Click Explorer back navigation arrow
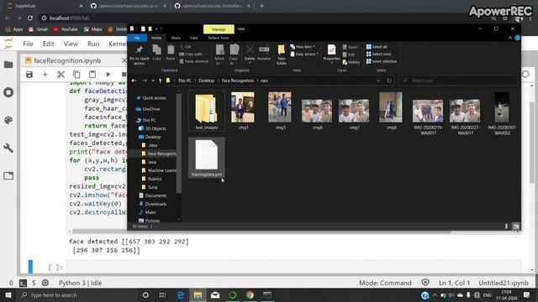 click(x=134, y=81)
